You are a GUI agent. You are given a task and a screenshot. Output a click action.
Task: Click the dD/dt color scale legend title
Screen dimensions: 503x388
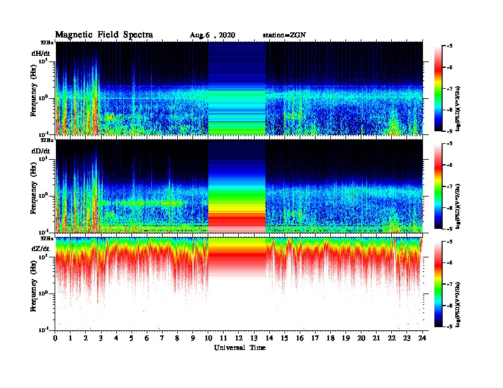point(458,207)
